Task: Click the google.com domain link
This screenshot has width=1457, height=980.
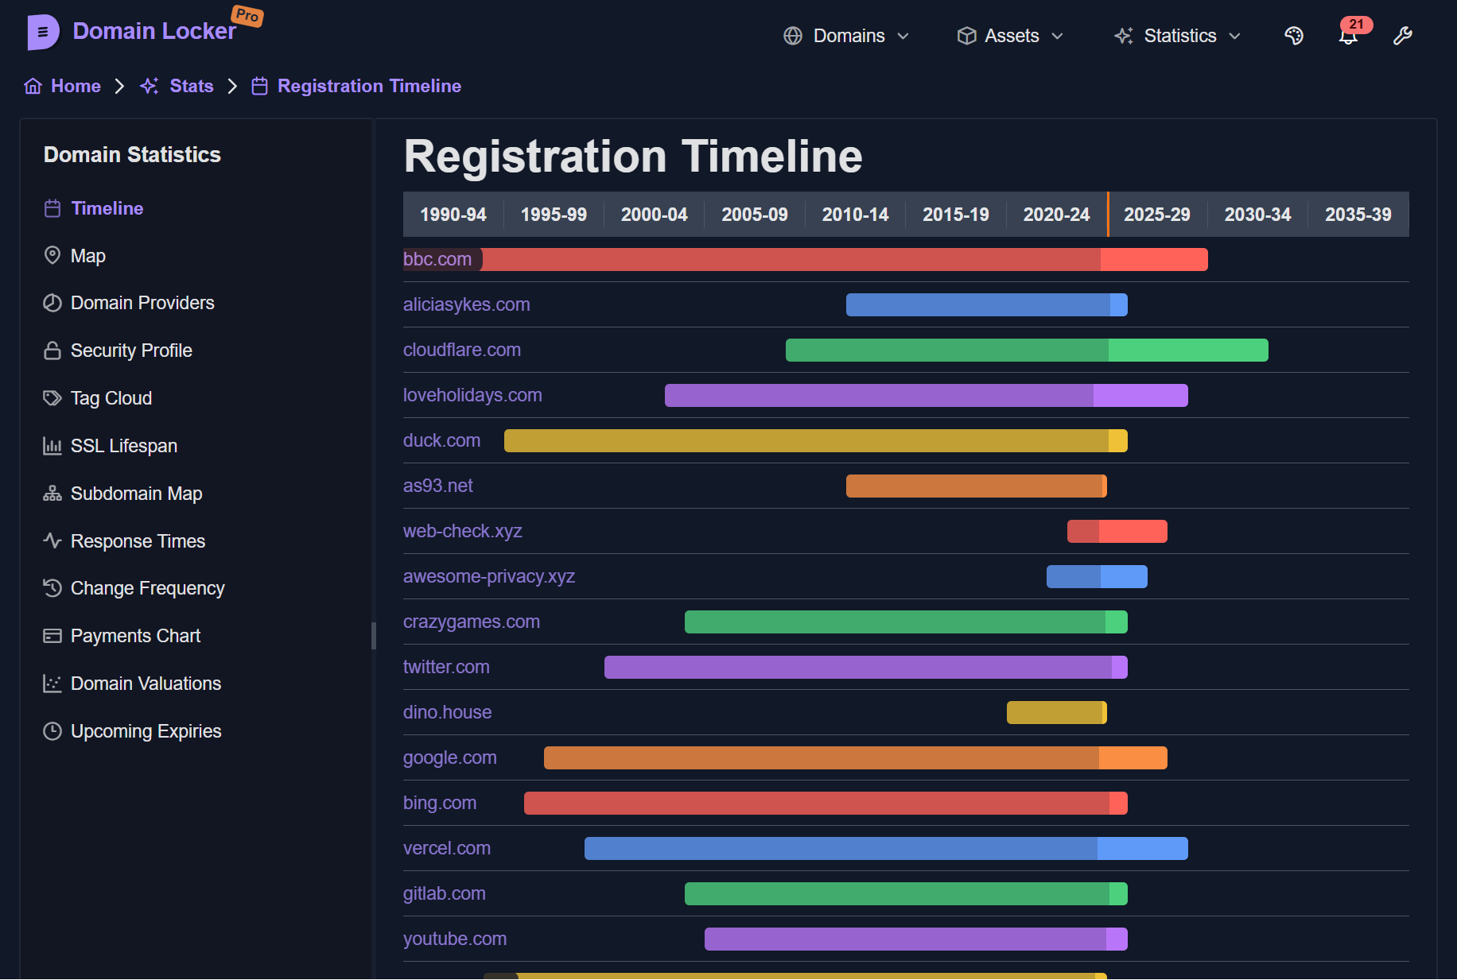Action: tap(450, 757)
